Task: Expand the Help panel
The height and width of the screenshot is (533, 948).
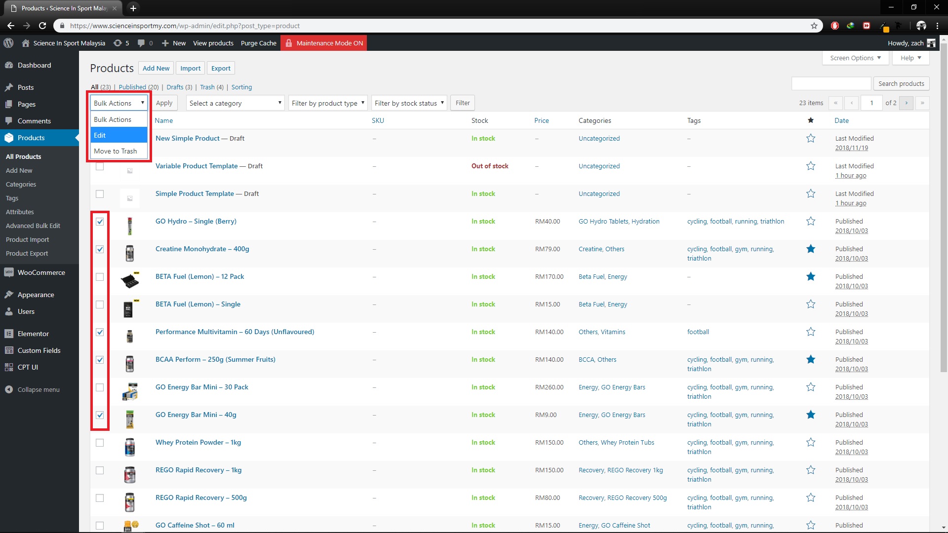Action: [x=910, y=58]
